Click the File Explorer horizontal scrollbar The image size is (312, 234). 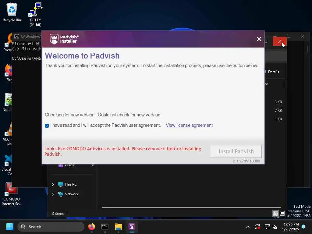[191, 207]
